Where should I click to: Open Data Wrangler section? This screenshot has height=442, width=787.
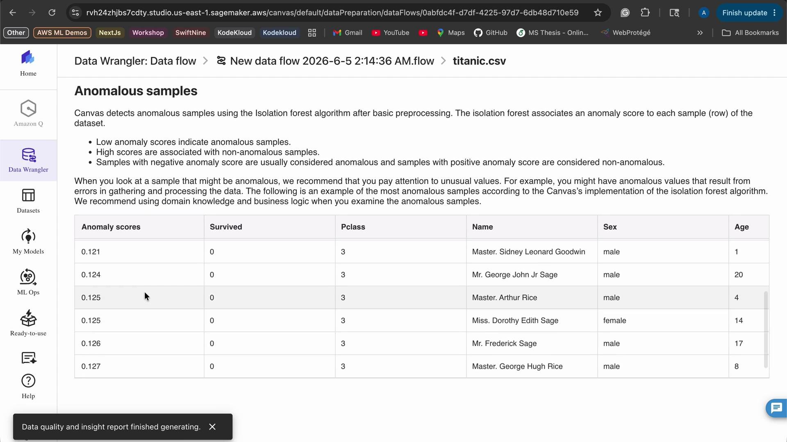tap(28, 160)
